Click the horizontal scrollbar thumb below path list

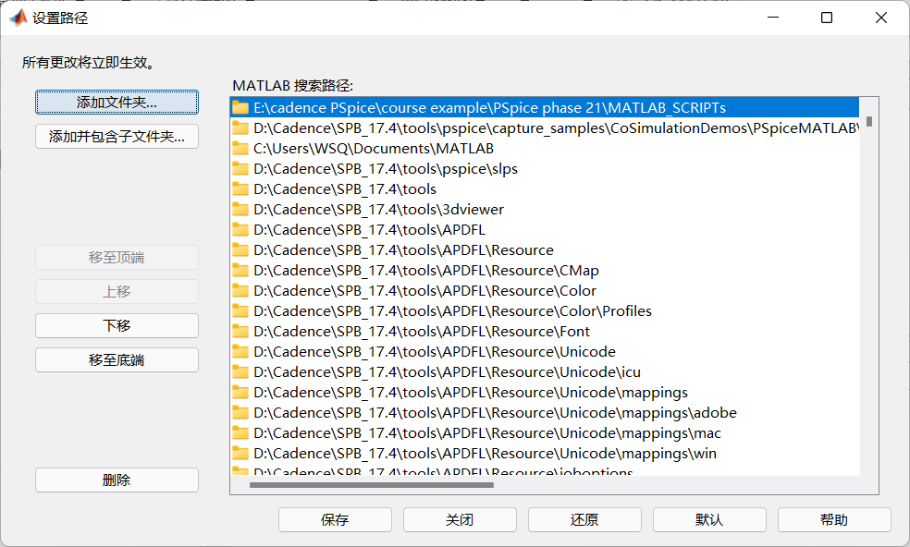pyautogui.click(x=372, y=485)
